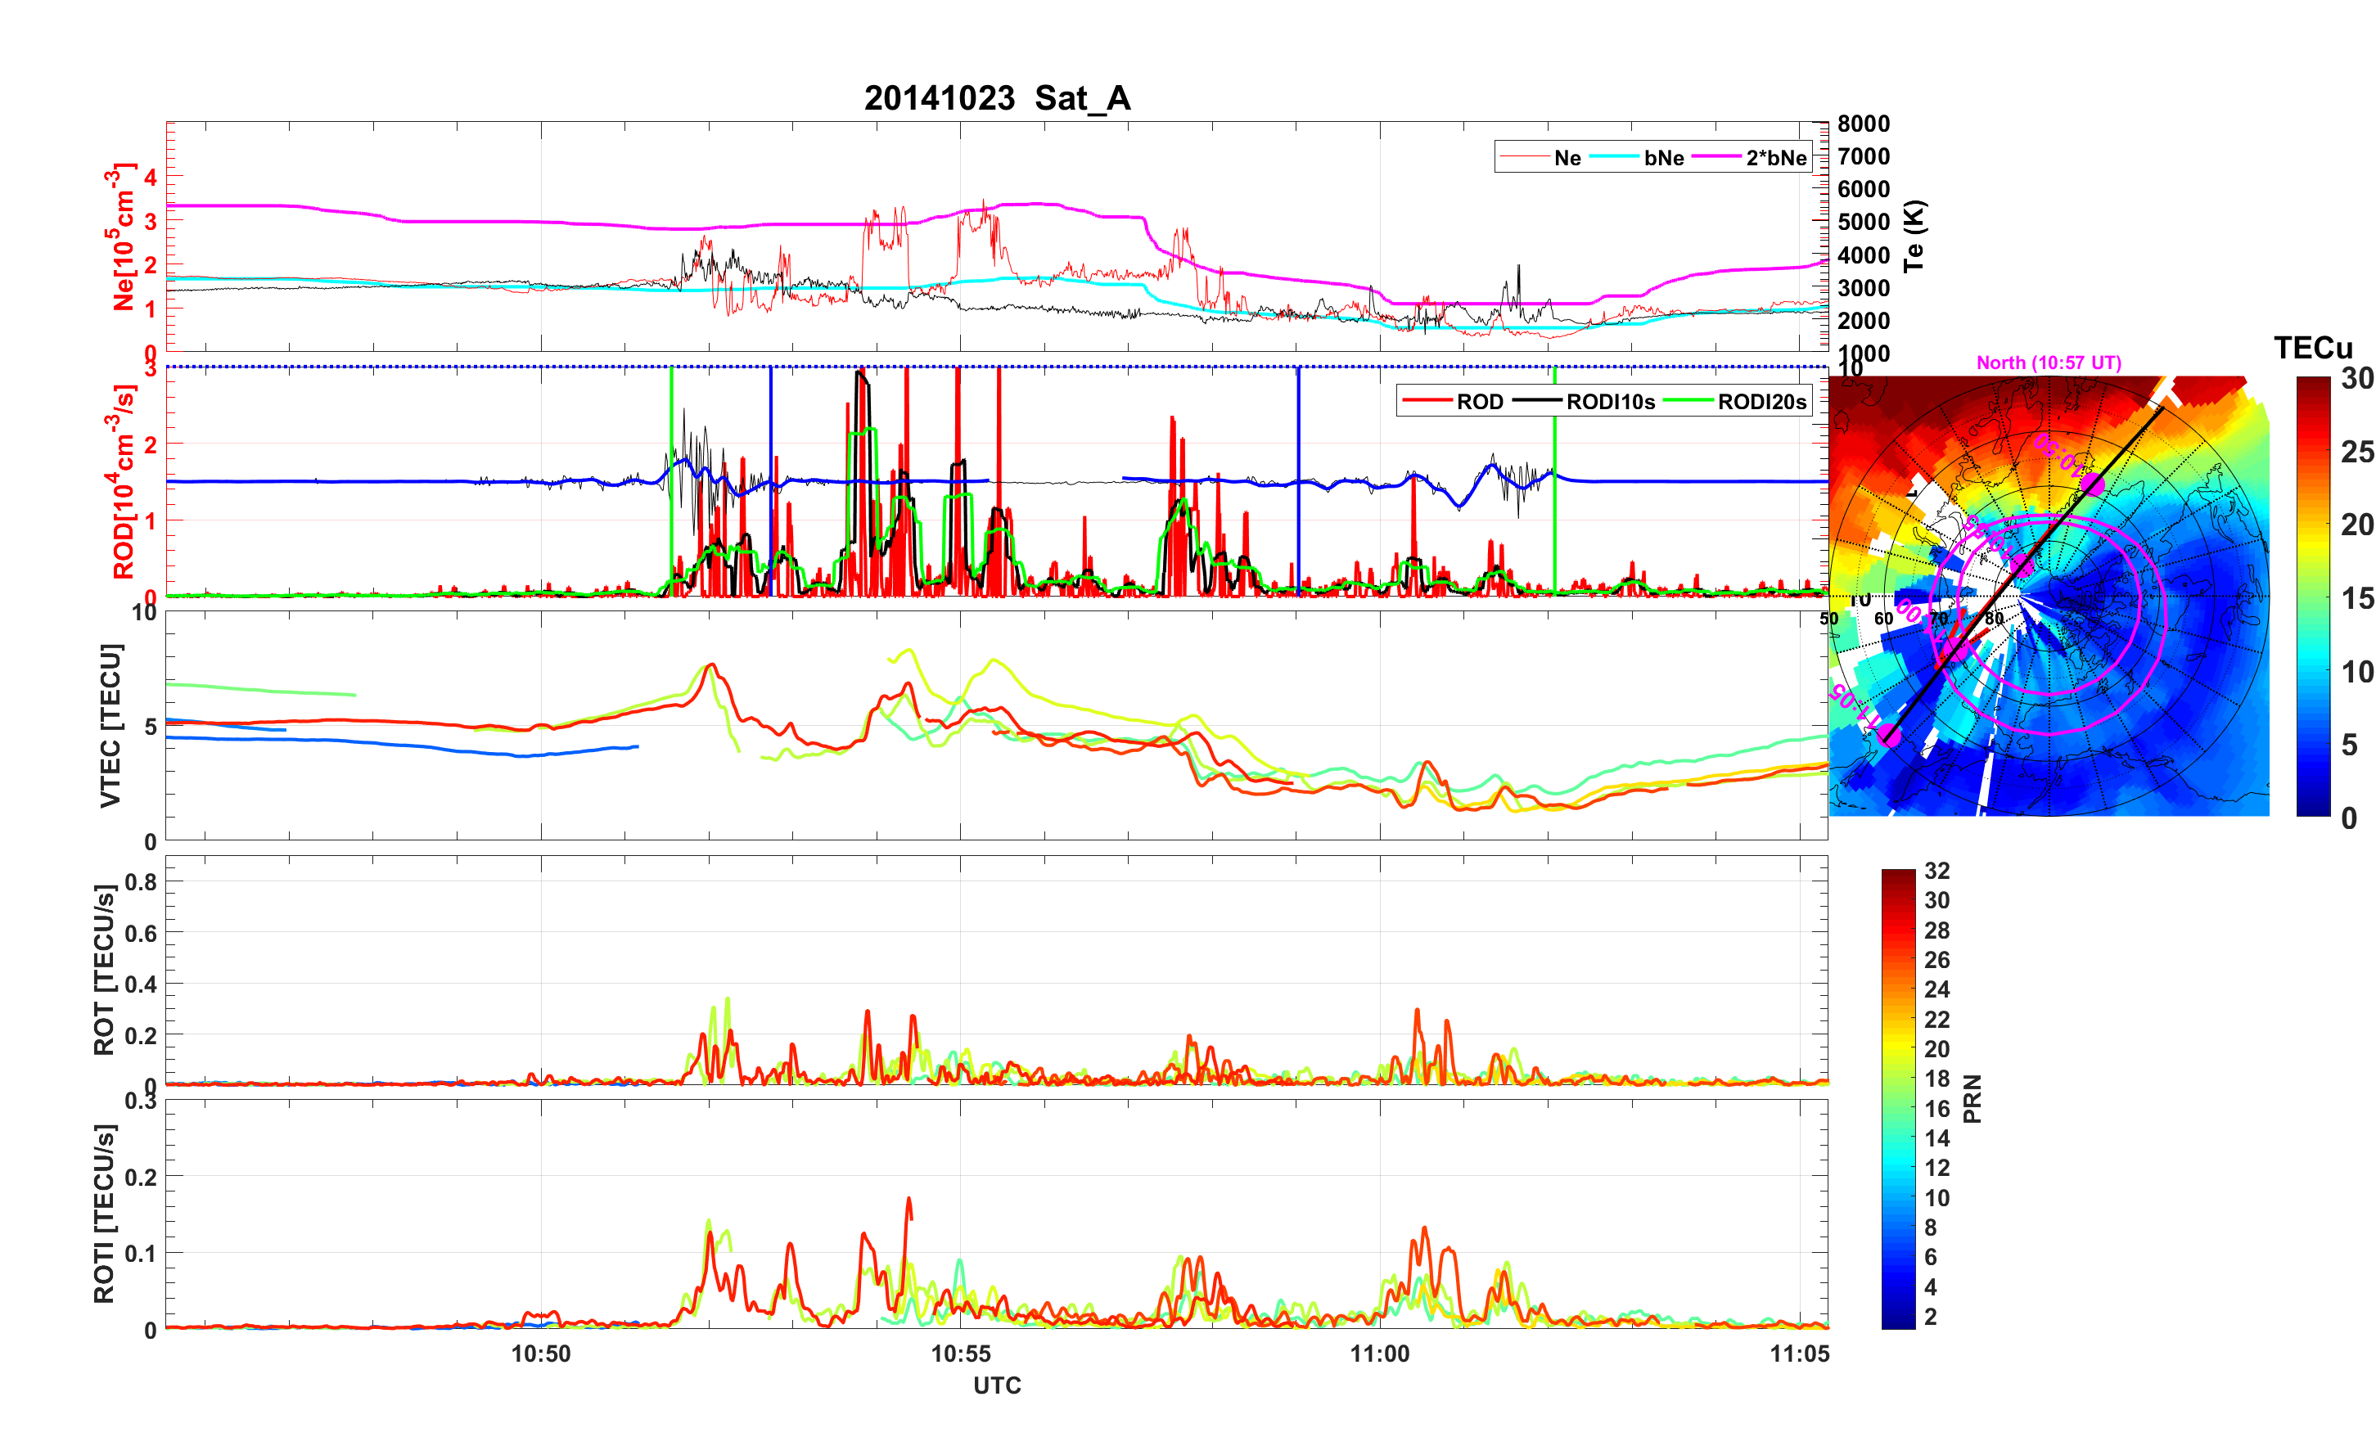Viewport: 2376px width, 1437px height.
Task: Click the 20141023 Sat_A plot title
Action: 997,97
